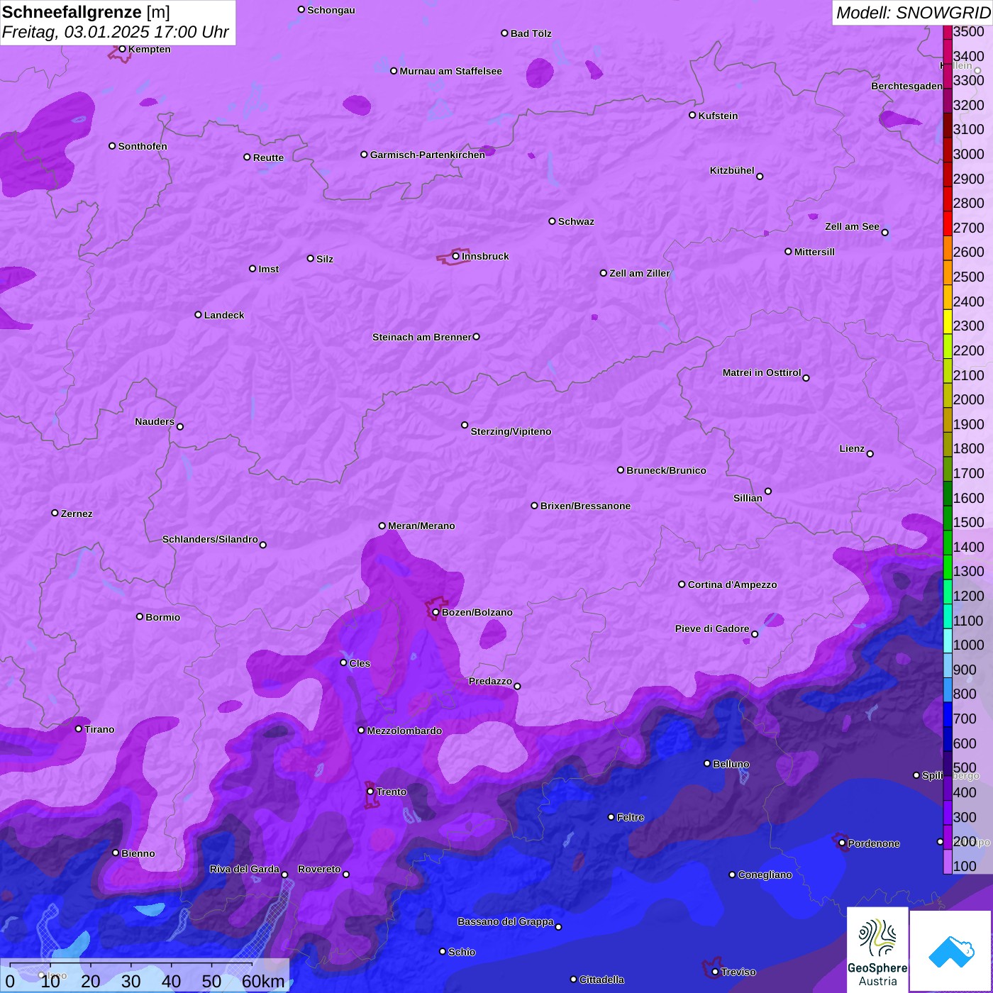Click the GeoSphere Austria logo
This screenshot has height=993, width=993.
(877, 950)
